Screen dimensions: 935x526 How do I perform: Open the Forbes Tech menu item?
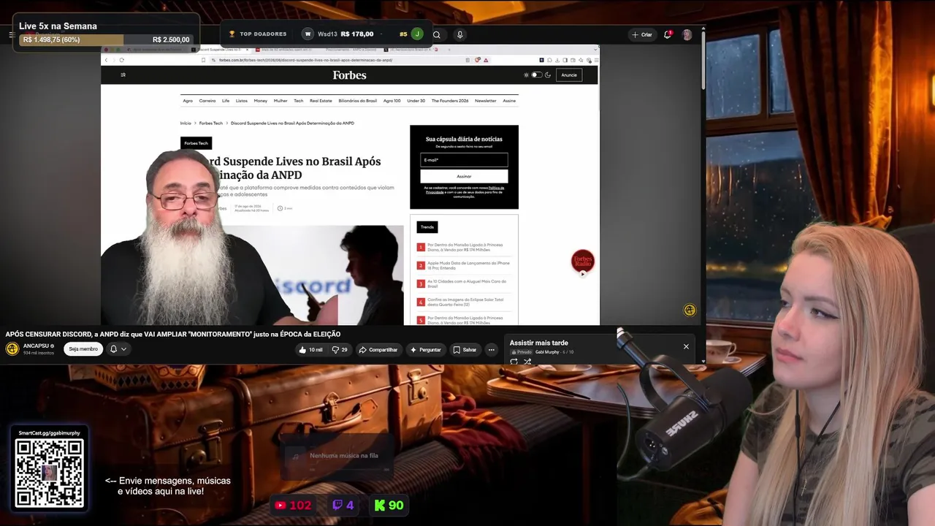click(x=299, y=101)
